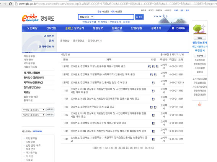This screenshot has height=162, width=217.
Task: Open 타 기관 시험정보 in left sidebar
Action: point(32,73)
